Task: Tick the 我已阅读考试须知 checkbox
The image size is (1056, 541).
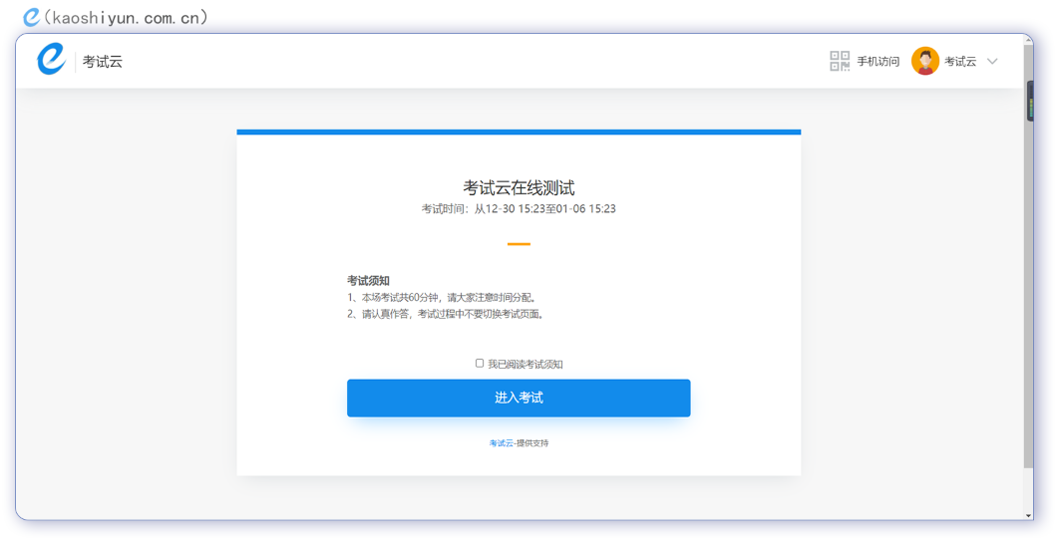Action: pos(480,364)
